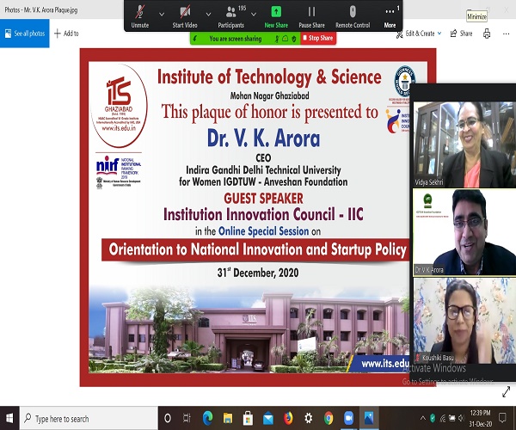This screenshot has height=430, width=516.
Task: Click Share in Photos toolbar
Action: click(x=461, y=34)
